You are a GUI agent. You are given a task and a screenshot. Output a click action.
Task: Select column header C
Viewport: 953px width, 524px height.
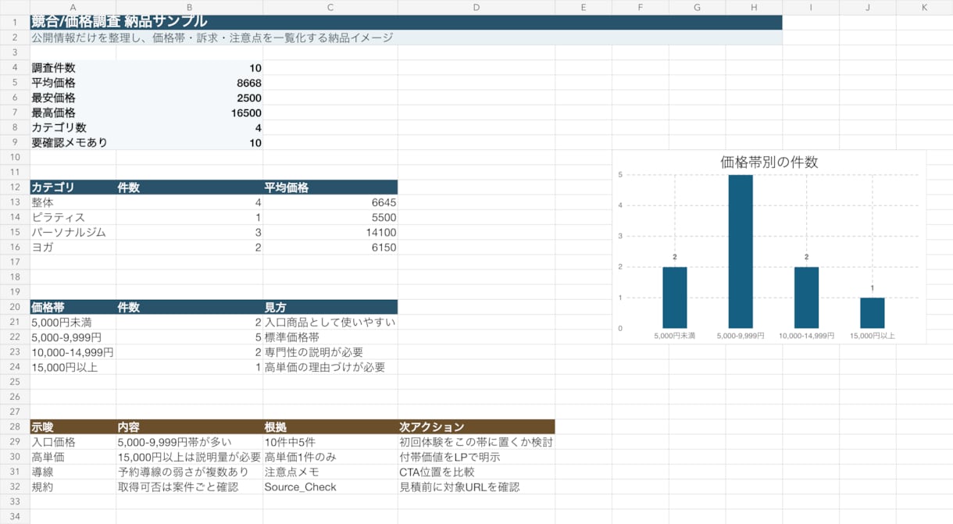[x=330, y=7]
